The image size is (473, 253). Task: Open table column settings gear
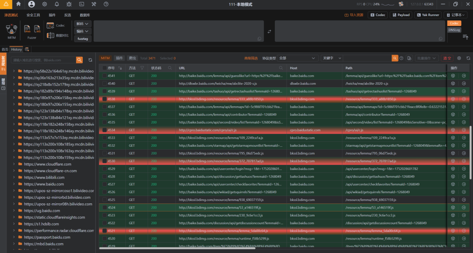tap(459, 58)
